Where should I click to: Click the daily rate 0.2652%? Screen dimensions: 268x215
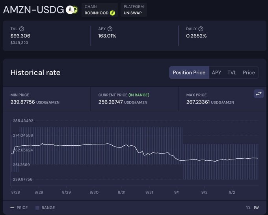[x=196, y=36]
